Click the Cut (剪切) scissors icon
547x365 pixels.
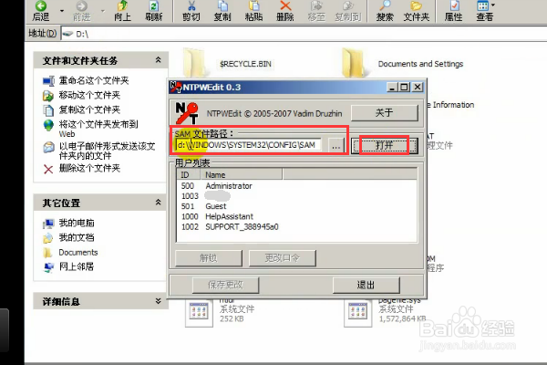(x=191, y=10)
